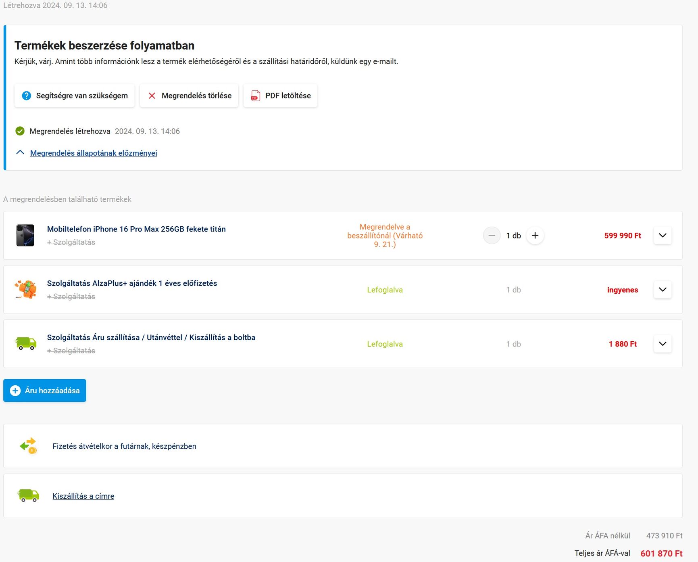Image resolution: width=698 pixels, height=562 pixels.
Task: Click Szolgáltatás text under AlzaPlus+ row
Action: tap(71, 297)
